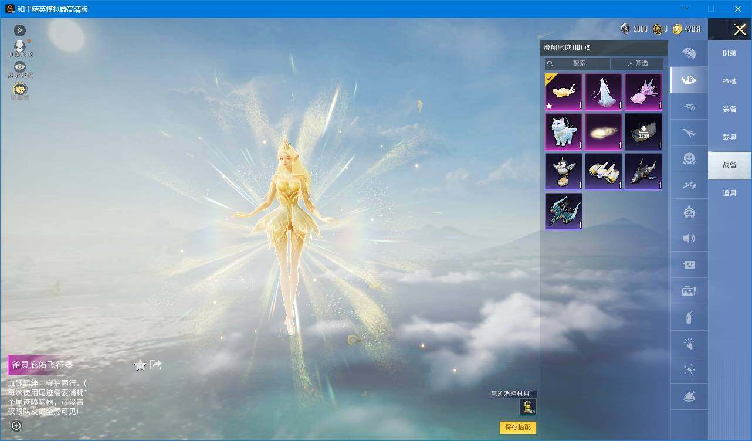Image resolution: width=752 pixels, height=441 pixels.
Task: Select the black shark trail thumbnail
Action: [x=643, y=172]
